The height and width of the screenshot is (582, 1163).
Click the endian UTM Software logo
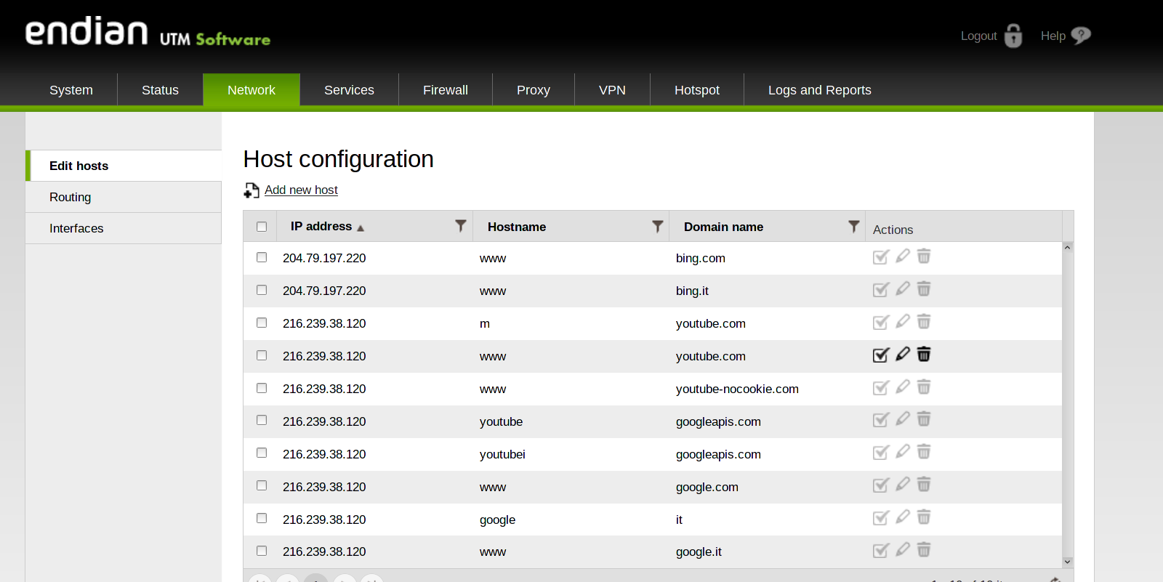pyautogui.click(x=148, y=32)
